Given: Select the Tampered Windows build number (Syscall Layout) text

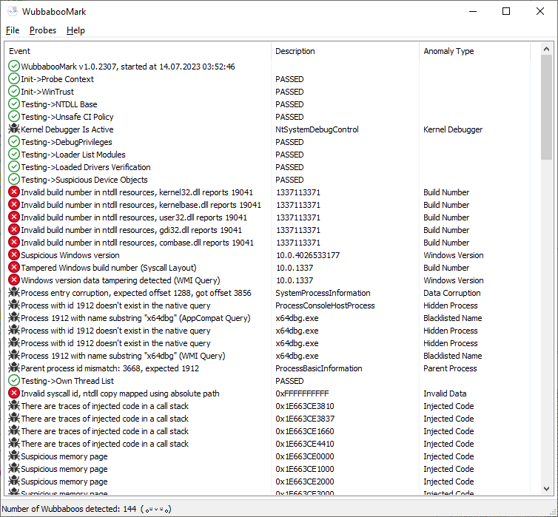Looking at the screenshot, I should coord(109,268).
